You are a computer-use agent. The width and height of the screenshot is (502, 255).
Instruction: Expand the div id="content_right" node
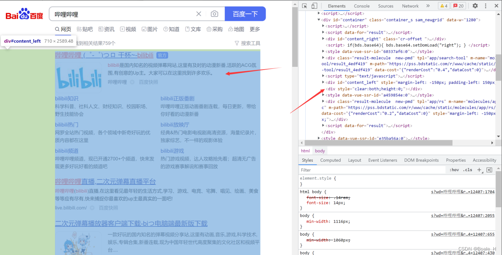tap(323, 39)
